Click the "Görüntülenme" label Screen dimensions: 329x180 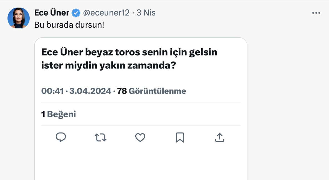[157, 91]
